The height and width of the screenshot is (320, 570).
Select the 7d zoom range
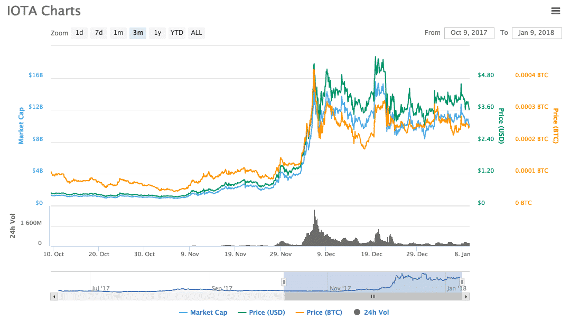pyautogui.click(x=99, y=33)
